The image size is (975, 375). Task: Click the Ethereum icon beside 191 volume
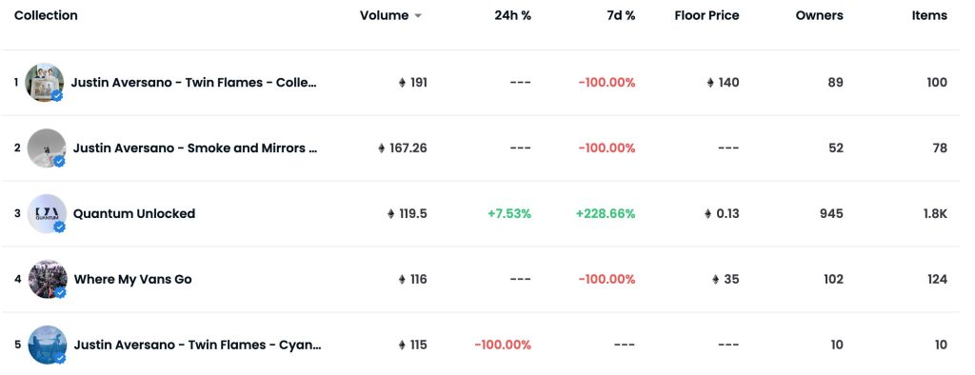click(402, 82)
